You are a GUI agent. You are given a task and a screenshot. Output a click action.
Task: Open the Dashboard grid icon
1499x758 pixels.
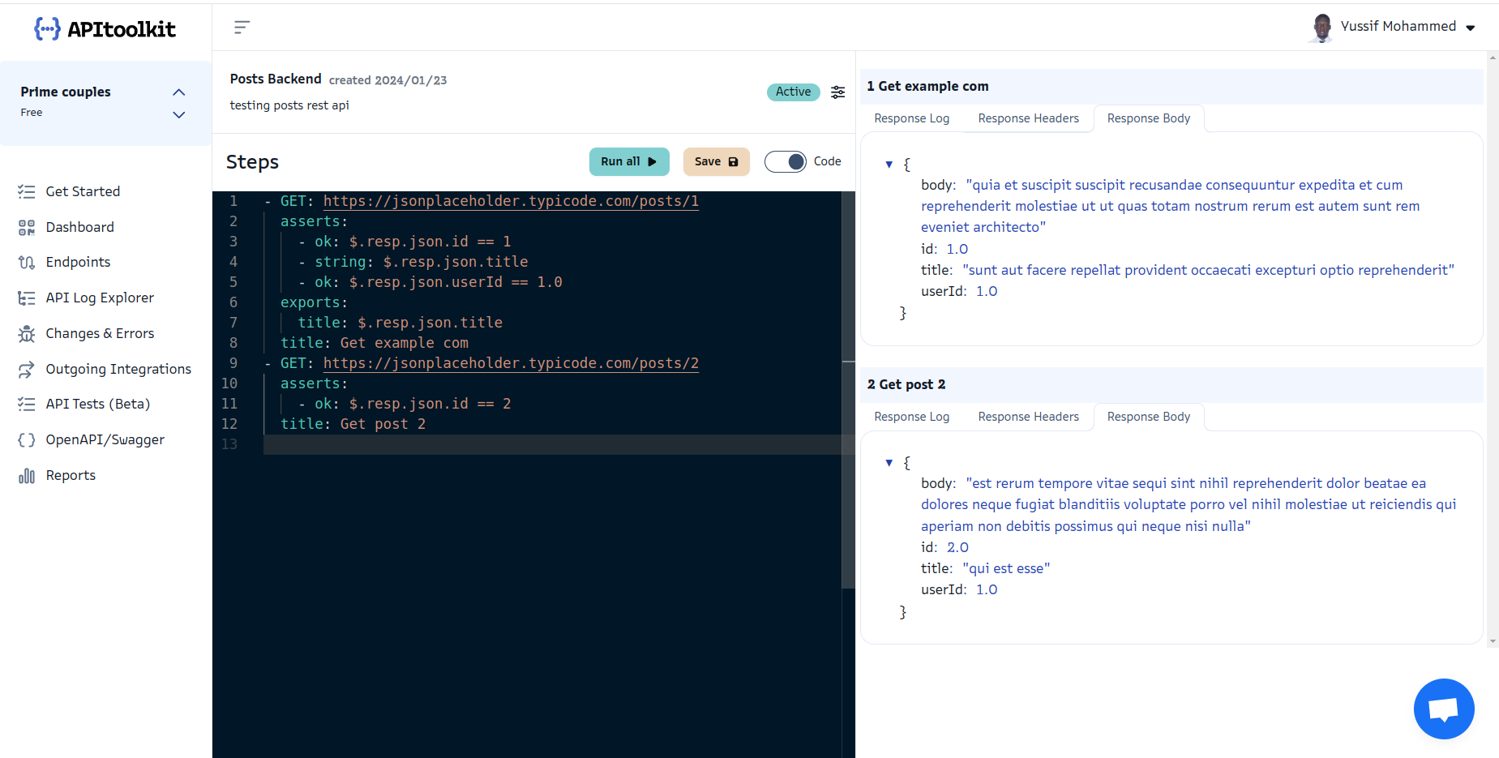coord(27,227)
